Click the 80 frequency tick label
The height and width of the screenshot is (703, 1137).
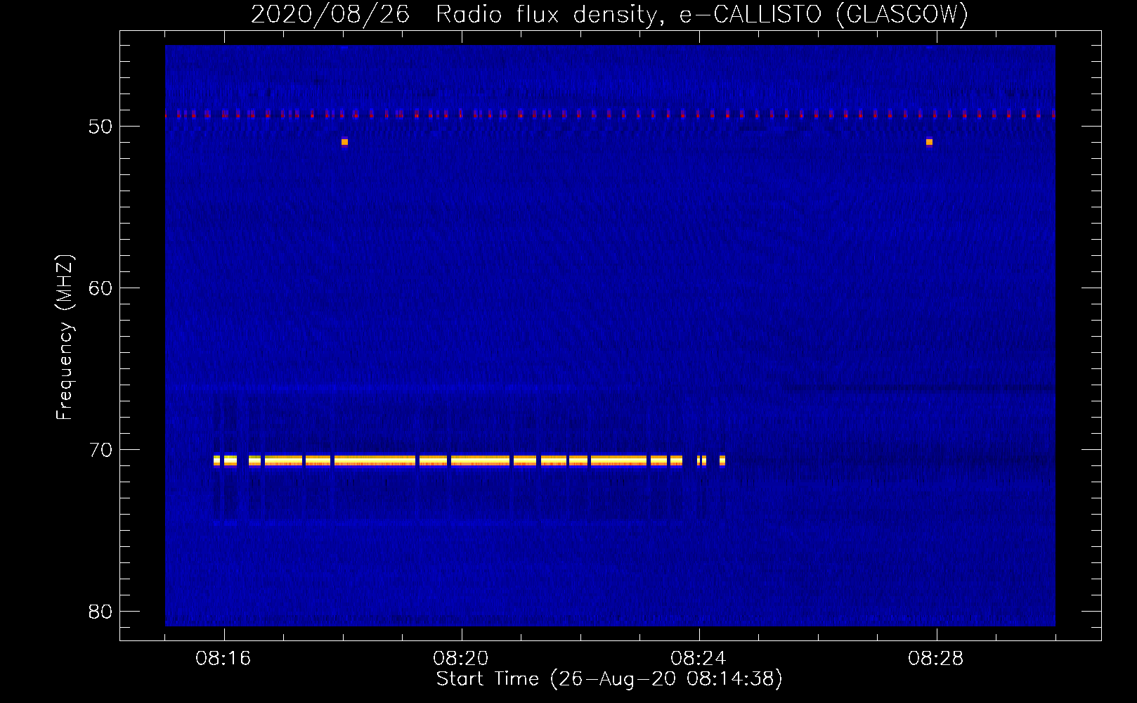(100, 612)
